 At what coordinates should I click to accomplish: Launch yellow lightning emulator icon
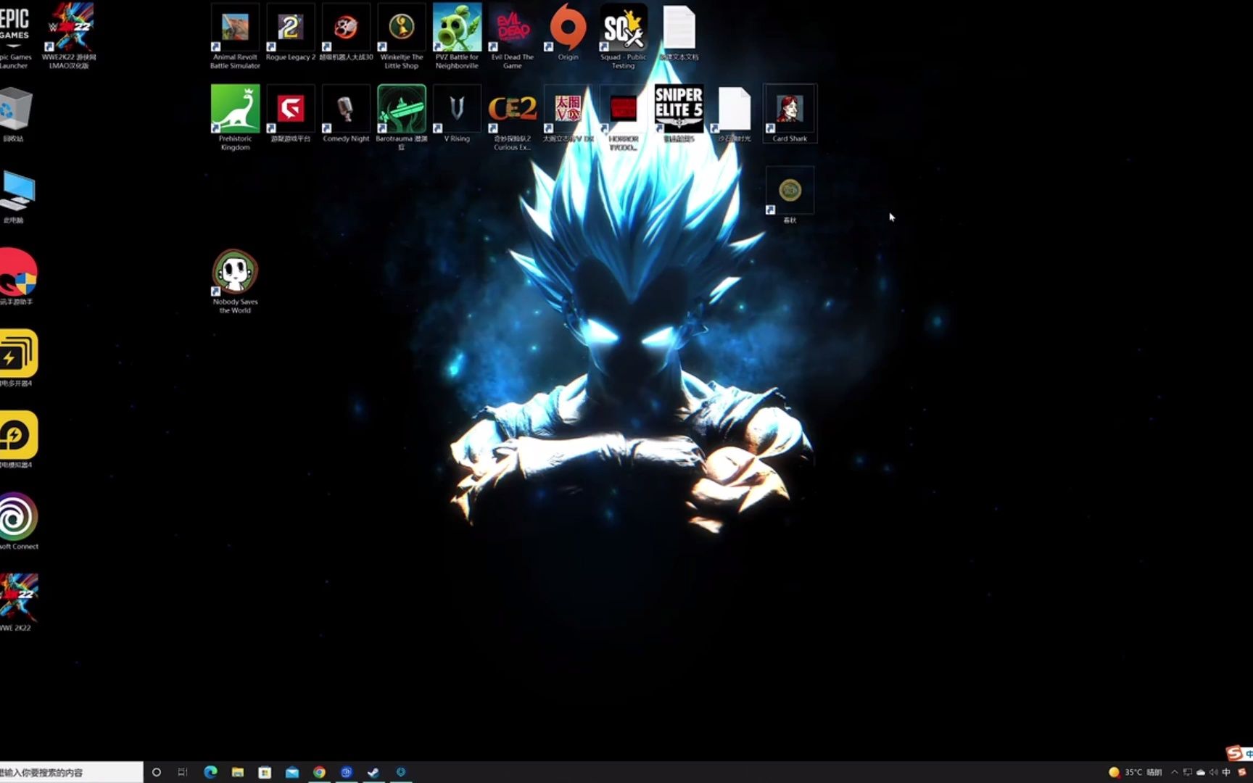tap(18, 439)
